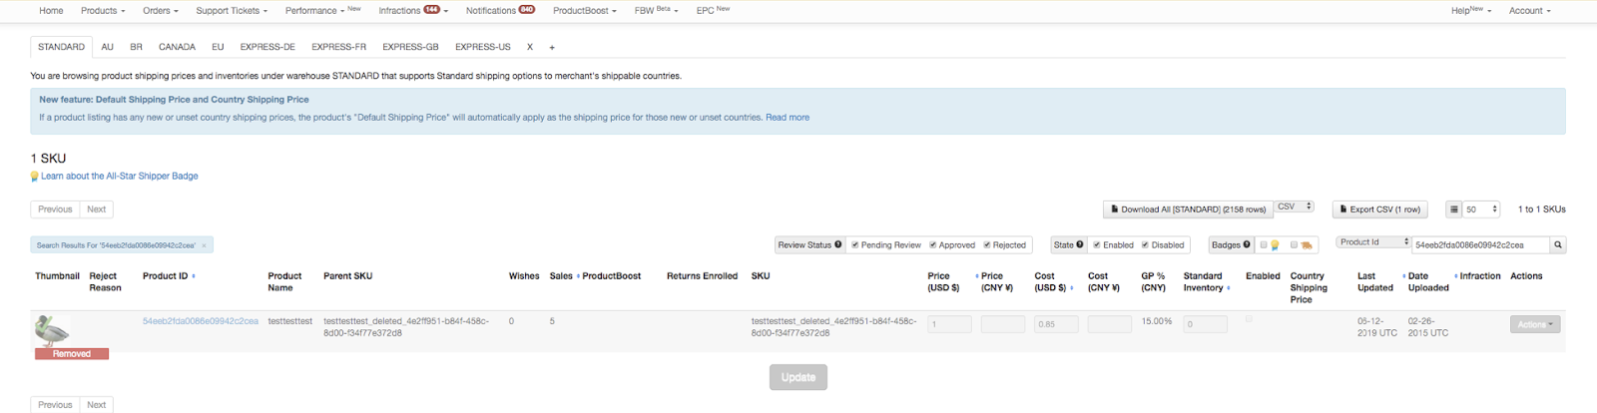Open the Products menu
Image resolution: width=1597 pixels, height=413 pixels.
[x=103, y=11]
